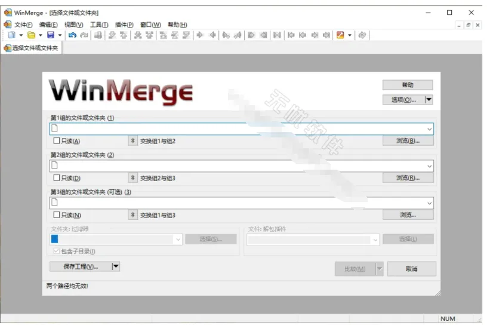Viewport: 496px width, 325px height.
Task: Toggle the 包含子目录(I) checkbox
Action: pyautogui.click(x=57, y=251)
